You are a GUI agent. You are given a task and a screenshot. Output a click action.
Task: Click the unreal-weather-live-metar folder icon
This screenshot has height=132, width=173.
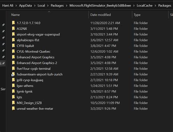point(14,108)
